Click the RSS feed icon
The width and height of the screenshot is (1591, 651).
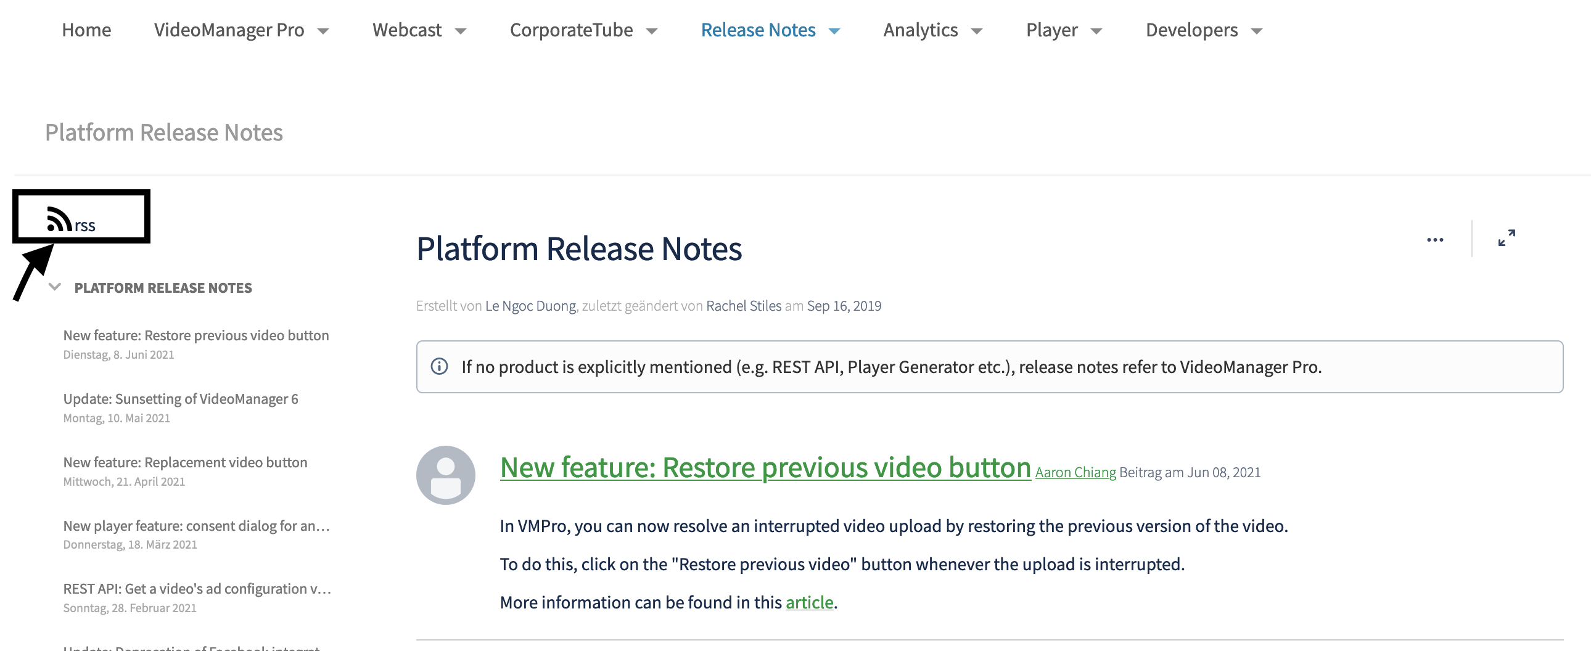coord(59,219)
